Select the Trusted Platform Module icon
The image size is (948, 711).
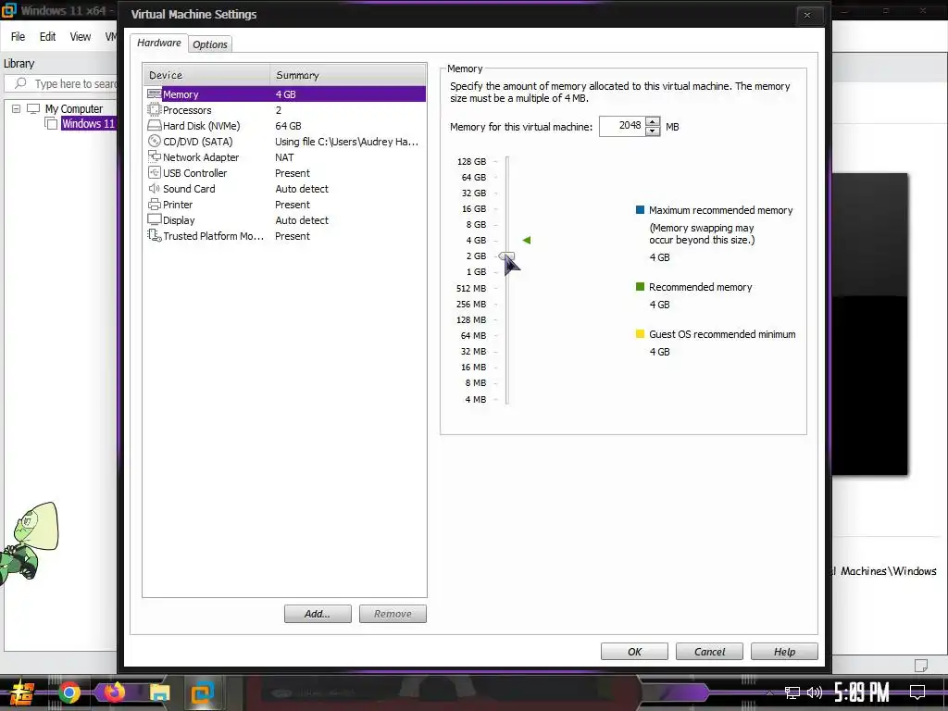point(155,235)
